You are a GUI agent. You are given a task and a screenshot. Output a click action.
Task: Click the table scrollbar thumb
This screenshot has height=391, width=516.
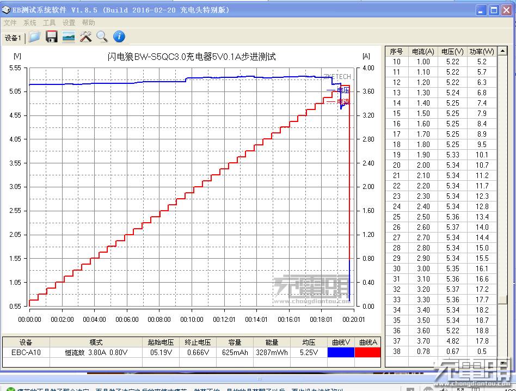pyautogui.click(x=502, y=300)
